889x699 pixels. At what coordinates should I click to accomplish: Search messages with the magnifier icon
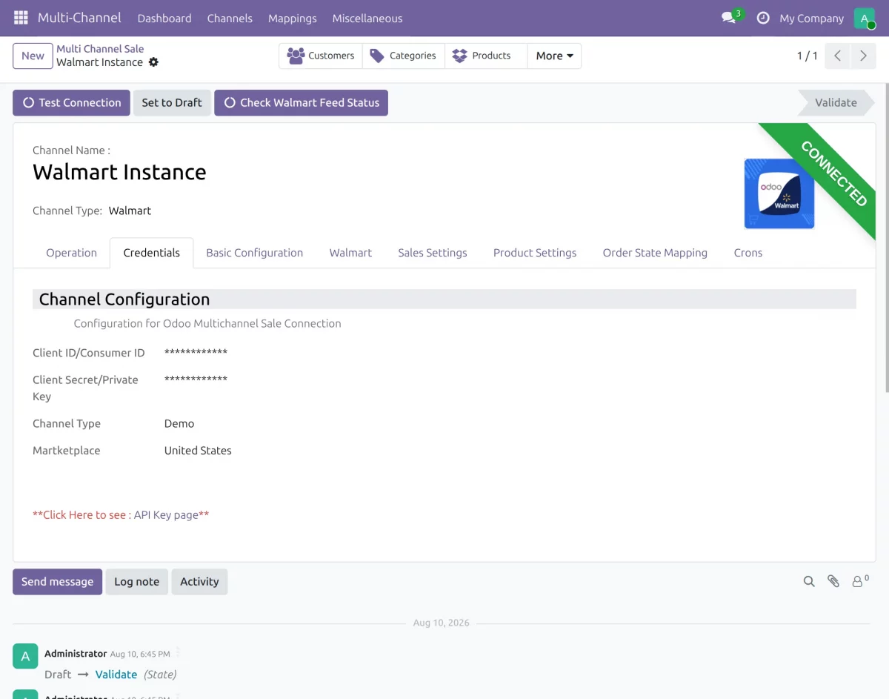[809, 582]
